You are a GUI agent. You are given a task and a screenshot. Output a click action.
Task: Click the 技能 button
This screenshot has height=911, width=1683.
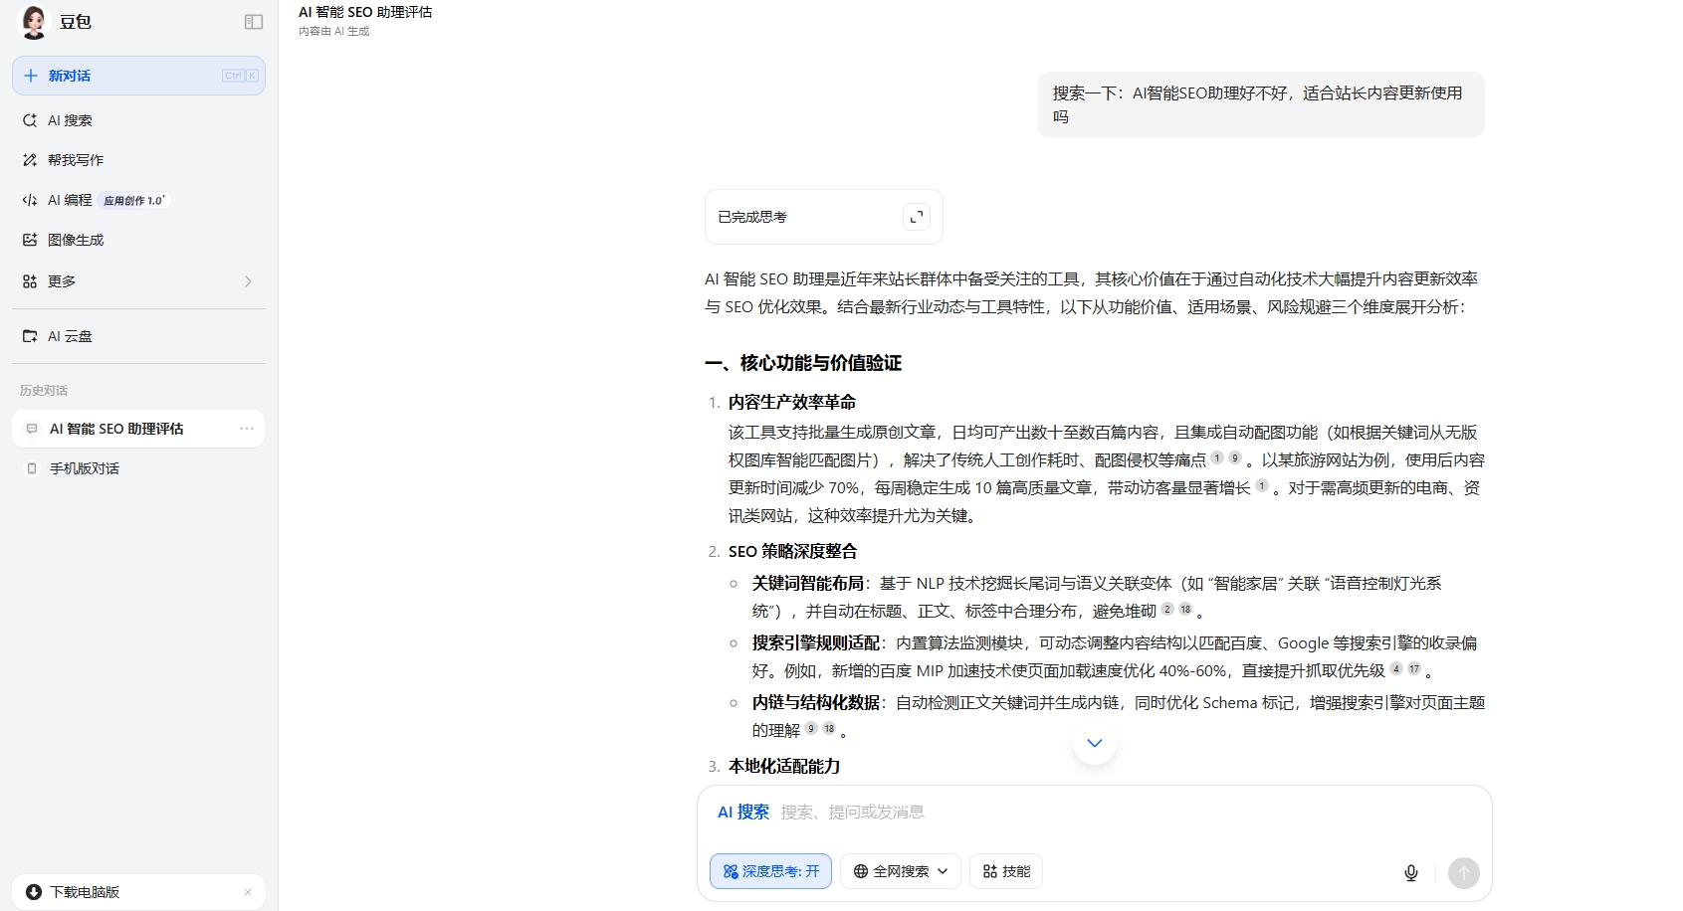coord(1005,870)
